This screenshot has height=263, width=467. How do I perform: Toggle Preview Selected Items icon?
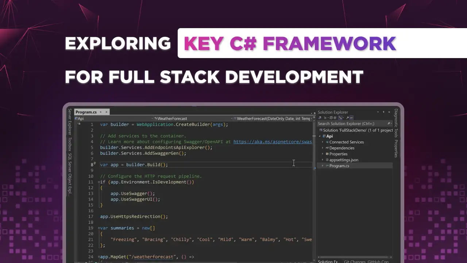(351, 118)
